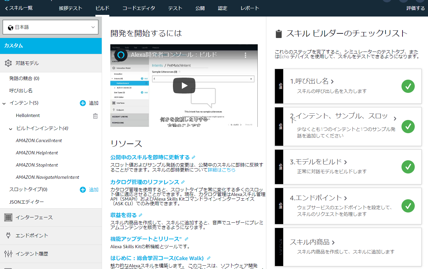Screen dimensions: 428x269
Task: Click the Alexa logo on the video
Action: 121,55
